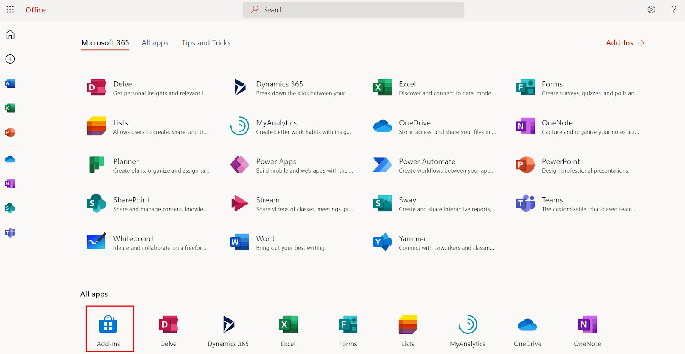Click 'Bring out your best writing.' text

(291, 248)
